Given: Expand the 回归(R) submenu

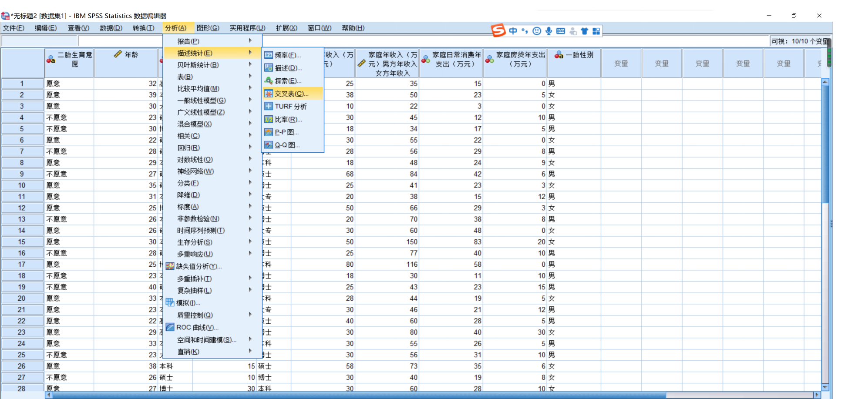Looking at the screenshot, I should coord(213,148).
